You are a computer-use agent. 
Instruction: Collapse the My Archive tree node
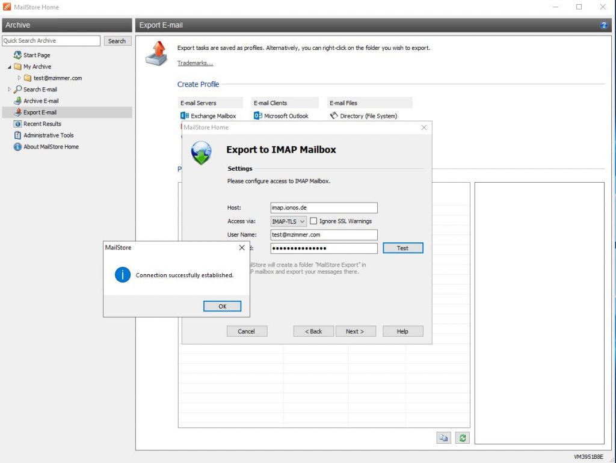pos(10,67)
